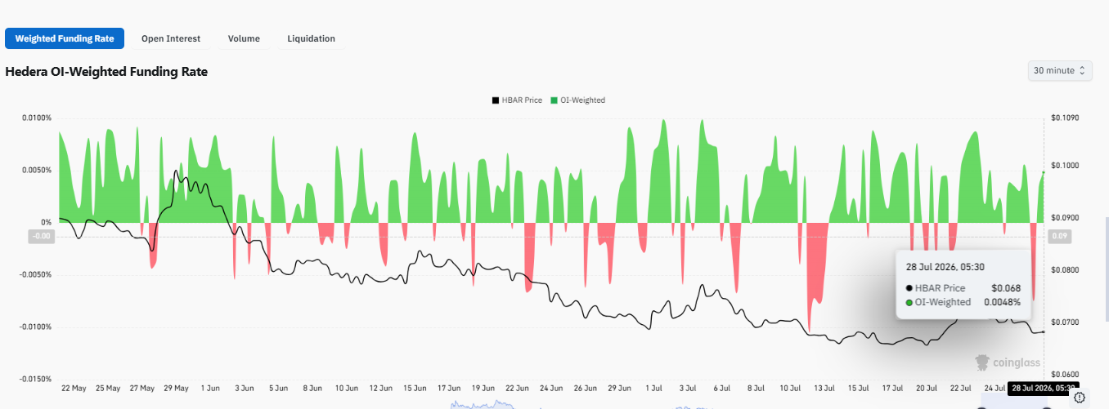Click the -0.00 funding rate marker label
1109x409 pixels.
pos(41,237)
